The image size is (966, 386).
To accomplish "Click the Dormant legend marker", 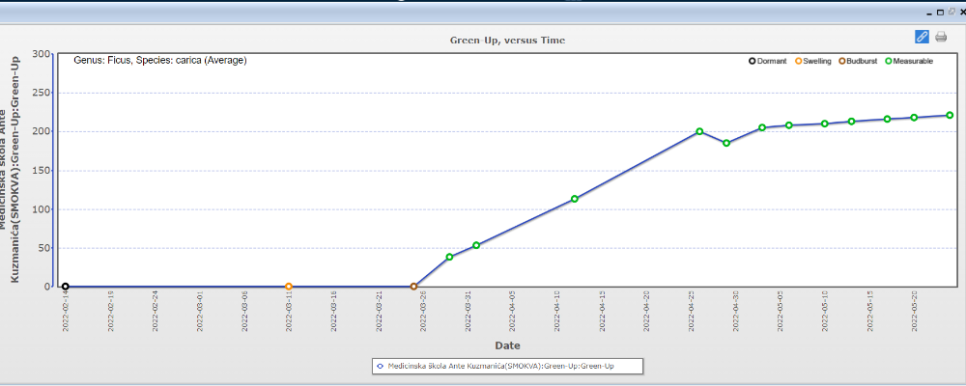I will 753,61.
